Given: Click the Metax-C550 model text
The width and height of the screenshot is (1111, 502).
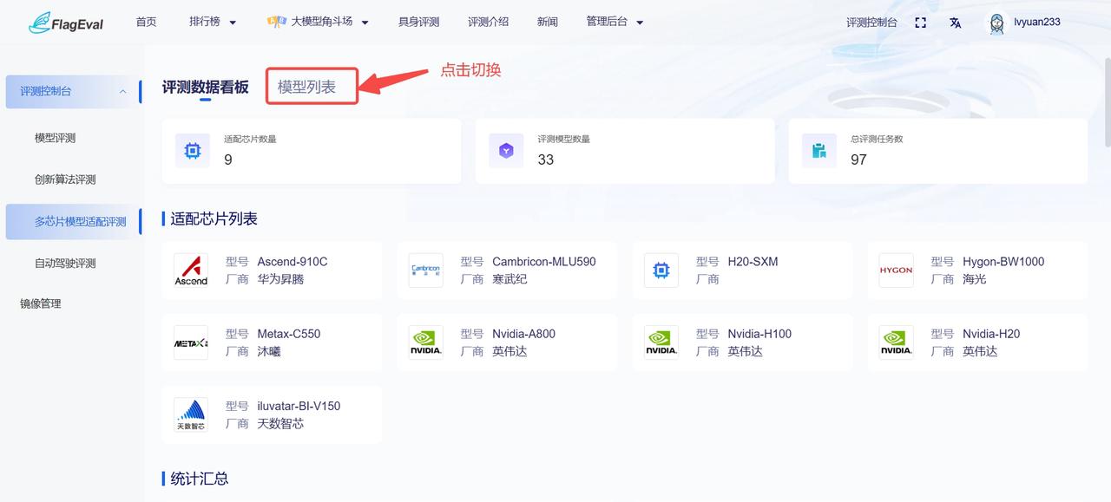Looking at the screenshot, I should [x=289, y=334].
